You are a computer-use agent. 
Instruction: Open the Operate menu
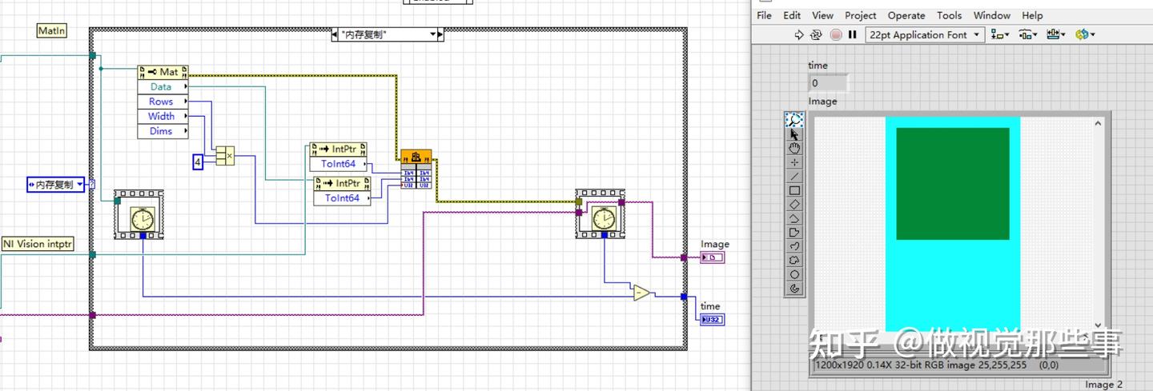[x=906, y=15]
